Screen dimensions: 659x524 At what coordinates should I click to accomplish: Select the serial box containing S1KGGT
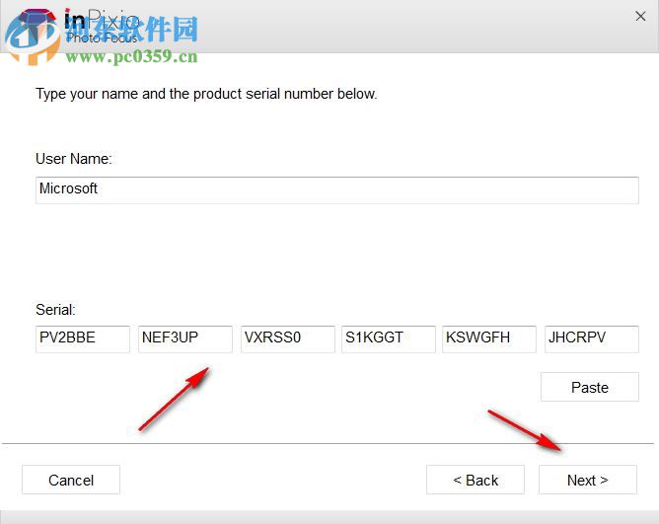pyautogui.click(x=389, y=338)
